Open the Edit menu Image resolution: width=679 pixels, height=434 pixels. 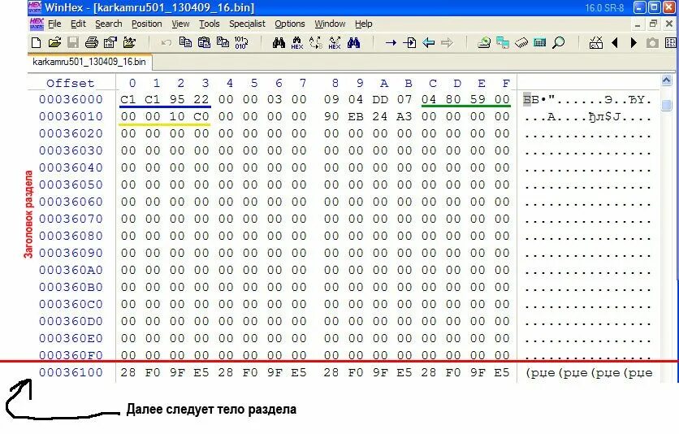(x=79, y=24)
